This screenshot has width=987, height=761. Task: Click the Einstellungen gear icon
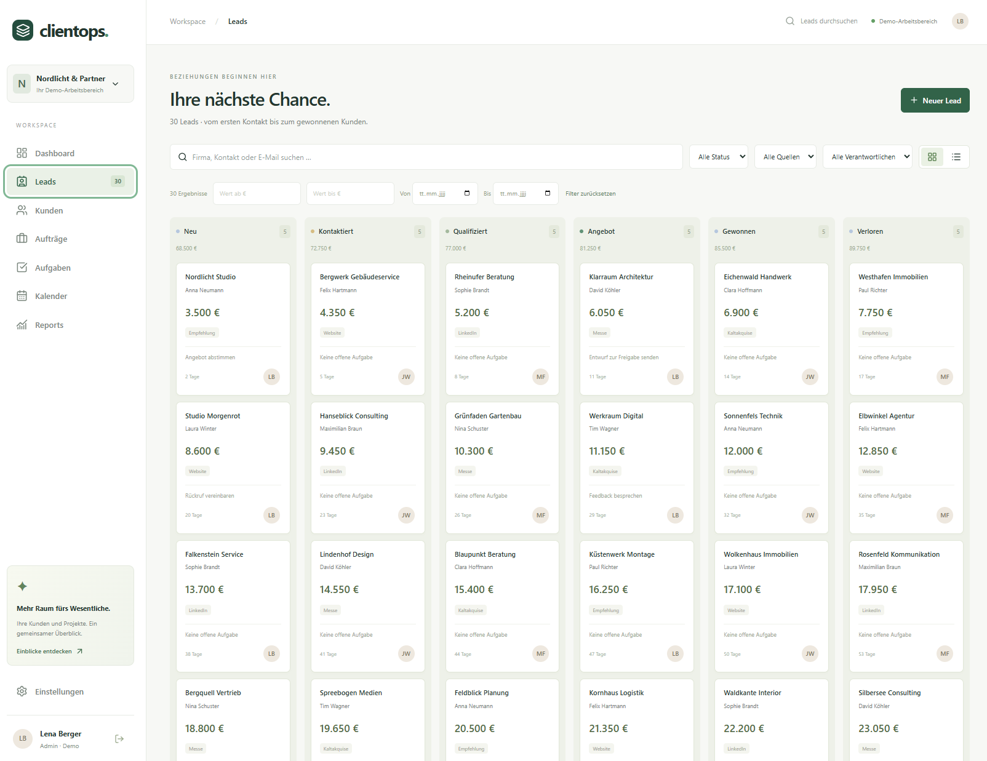coord(22,691)
